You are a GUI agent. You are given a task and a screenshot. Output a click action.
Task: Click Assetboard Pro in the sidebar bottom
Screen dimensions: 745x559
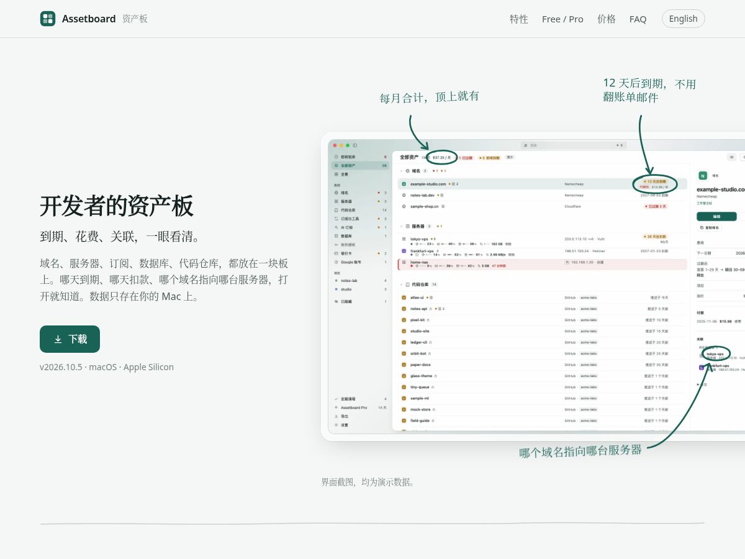click(360, 407)
